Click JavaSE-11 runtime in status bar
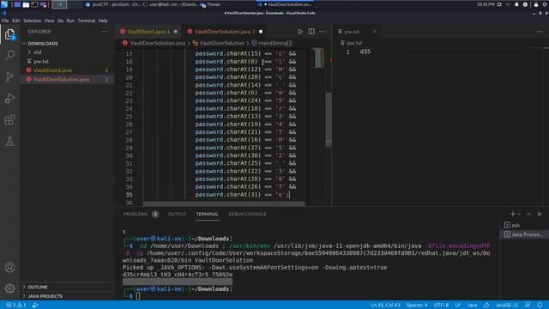The width and height of the screenshot is (549, 309). [x=507, y=306]
